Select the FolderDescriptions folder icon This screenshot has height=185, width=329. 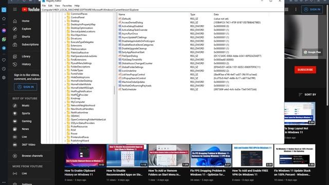tap(68, 67)
